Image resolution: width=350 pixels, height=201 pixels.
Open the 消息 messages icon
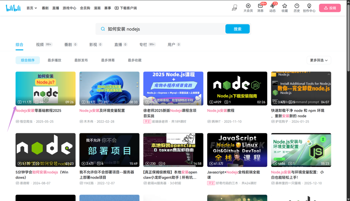[260, 6]
